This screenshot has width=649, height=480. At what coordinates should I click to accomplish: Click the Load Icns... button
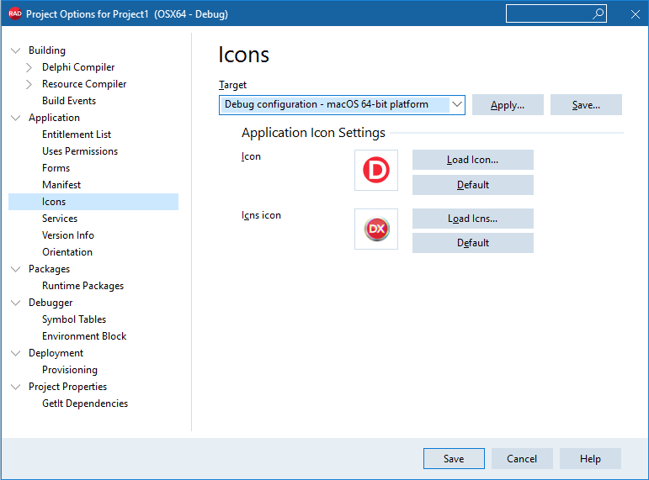point(473,219)
